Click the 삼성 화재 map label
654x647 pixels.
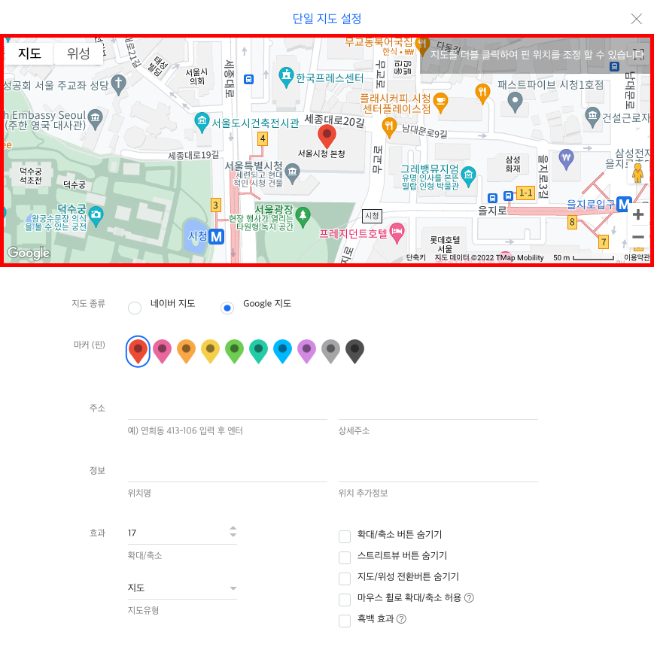pyautogui.click(x=513, y=164)
